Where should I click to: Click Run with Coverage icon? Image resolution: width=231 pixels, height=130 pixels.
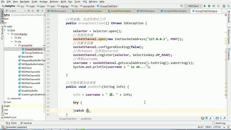214,6
